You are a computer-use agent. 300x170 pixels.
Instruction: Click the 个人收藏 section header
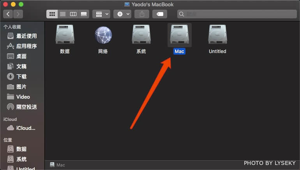[x=12, y=27]
